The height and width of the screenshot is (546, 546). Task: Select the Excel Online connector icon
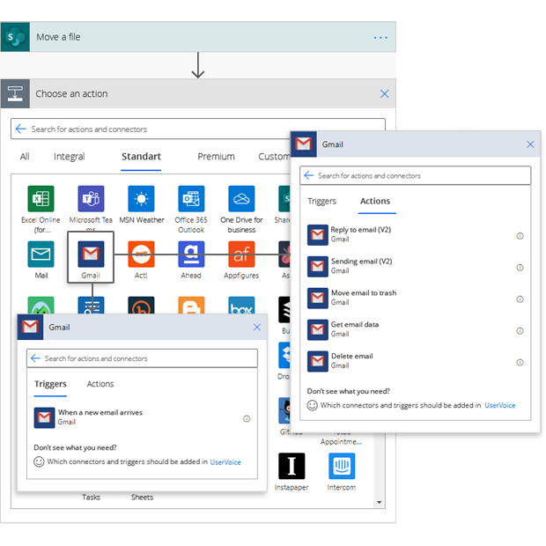pyautogui.click(x=40, y=199)
